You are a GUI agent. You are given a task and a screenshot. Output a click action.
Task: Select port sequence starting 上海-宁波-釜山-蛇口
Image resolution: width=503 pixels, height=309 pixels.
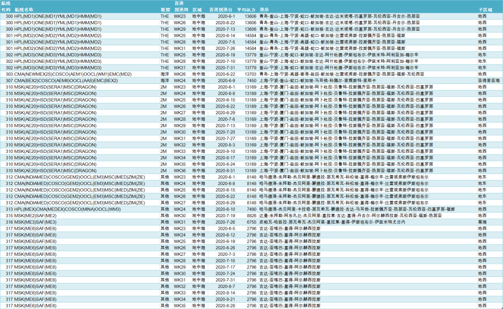pyautogui.click(x=318, y=81)
